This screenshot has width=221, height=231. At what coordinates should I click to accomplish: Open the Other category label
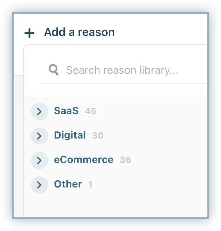68,184
